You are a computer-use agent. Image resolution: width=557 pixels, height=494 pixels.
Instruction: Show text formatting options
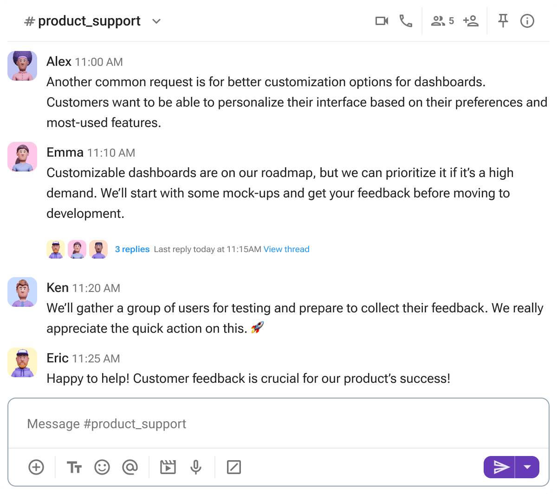click(x=74, y=467)
